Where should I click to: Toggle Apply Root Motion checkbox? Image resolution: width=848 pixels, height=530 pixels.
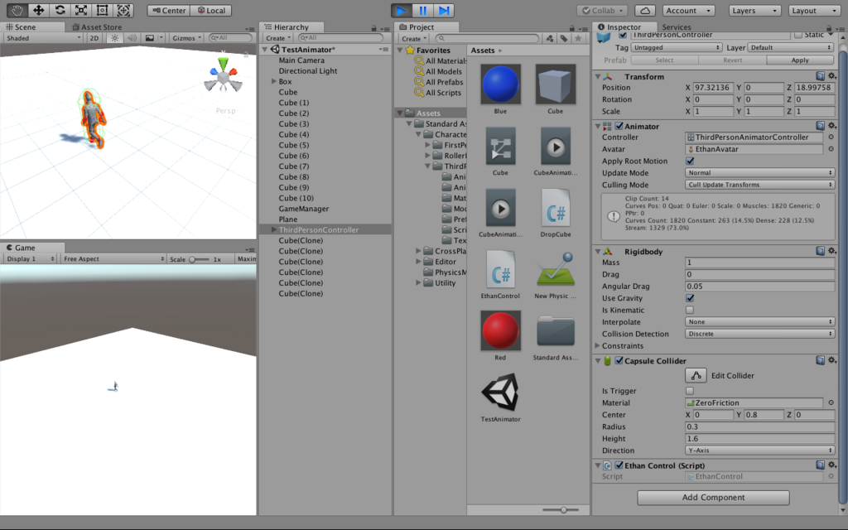(690, 161)
